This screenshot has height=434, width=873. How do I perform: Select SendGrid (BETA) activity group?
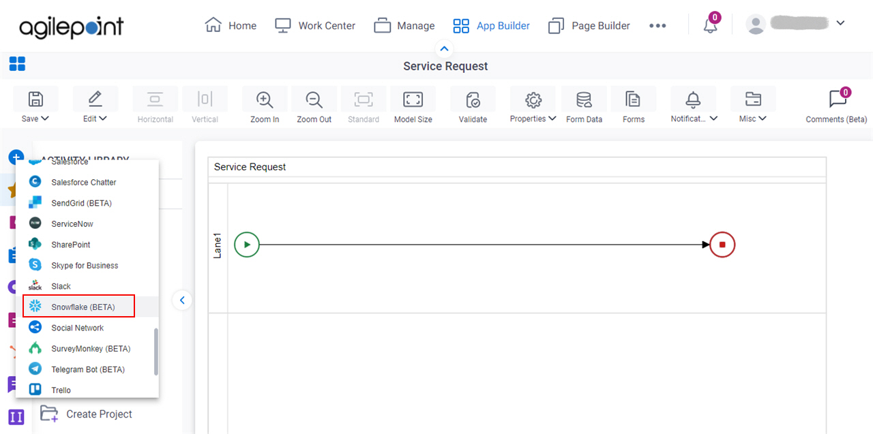pos(87,203)
